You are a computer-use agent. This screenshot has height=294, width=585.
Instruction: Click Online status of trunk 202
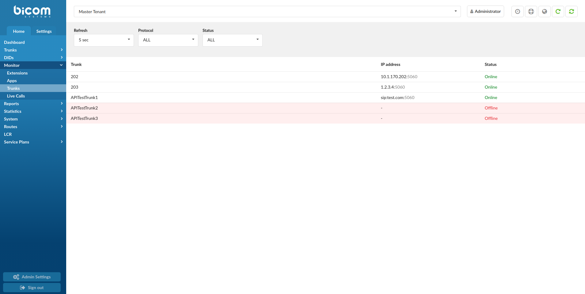click(x=491, y=77)
